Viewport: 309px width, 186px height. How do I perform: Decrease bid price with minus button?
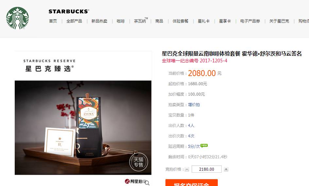tap(187, 169)
